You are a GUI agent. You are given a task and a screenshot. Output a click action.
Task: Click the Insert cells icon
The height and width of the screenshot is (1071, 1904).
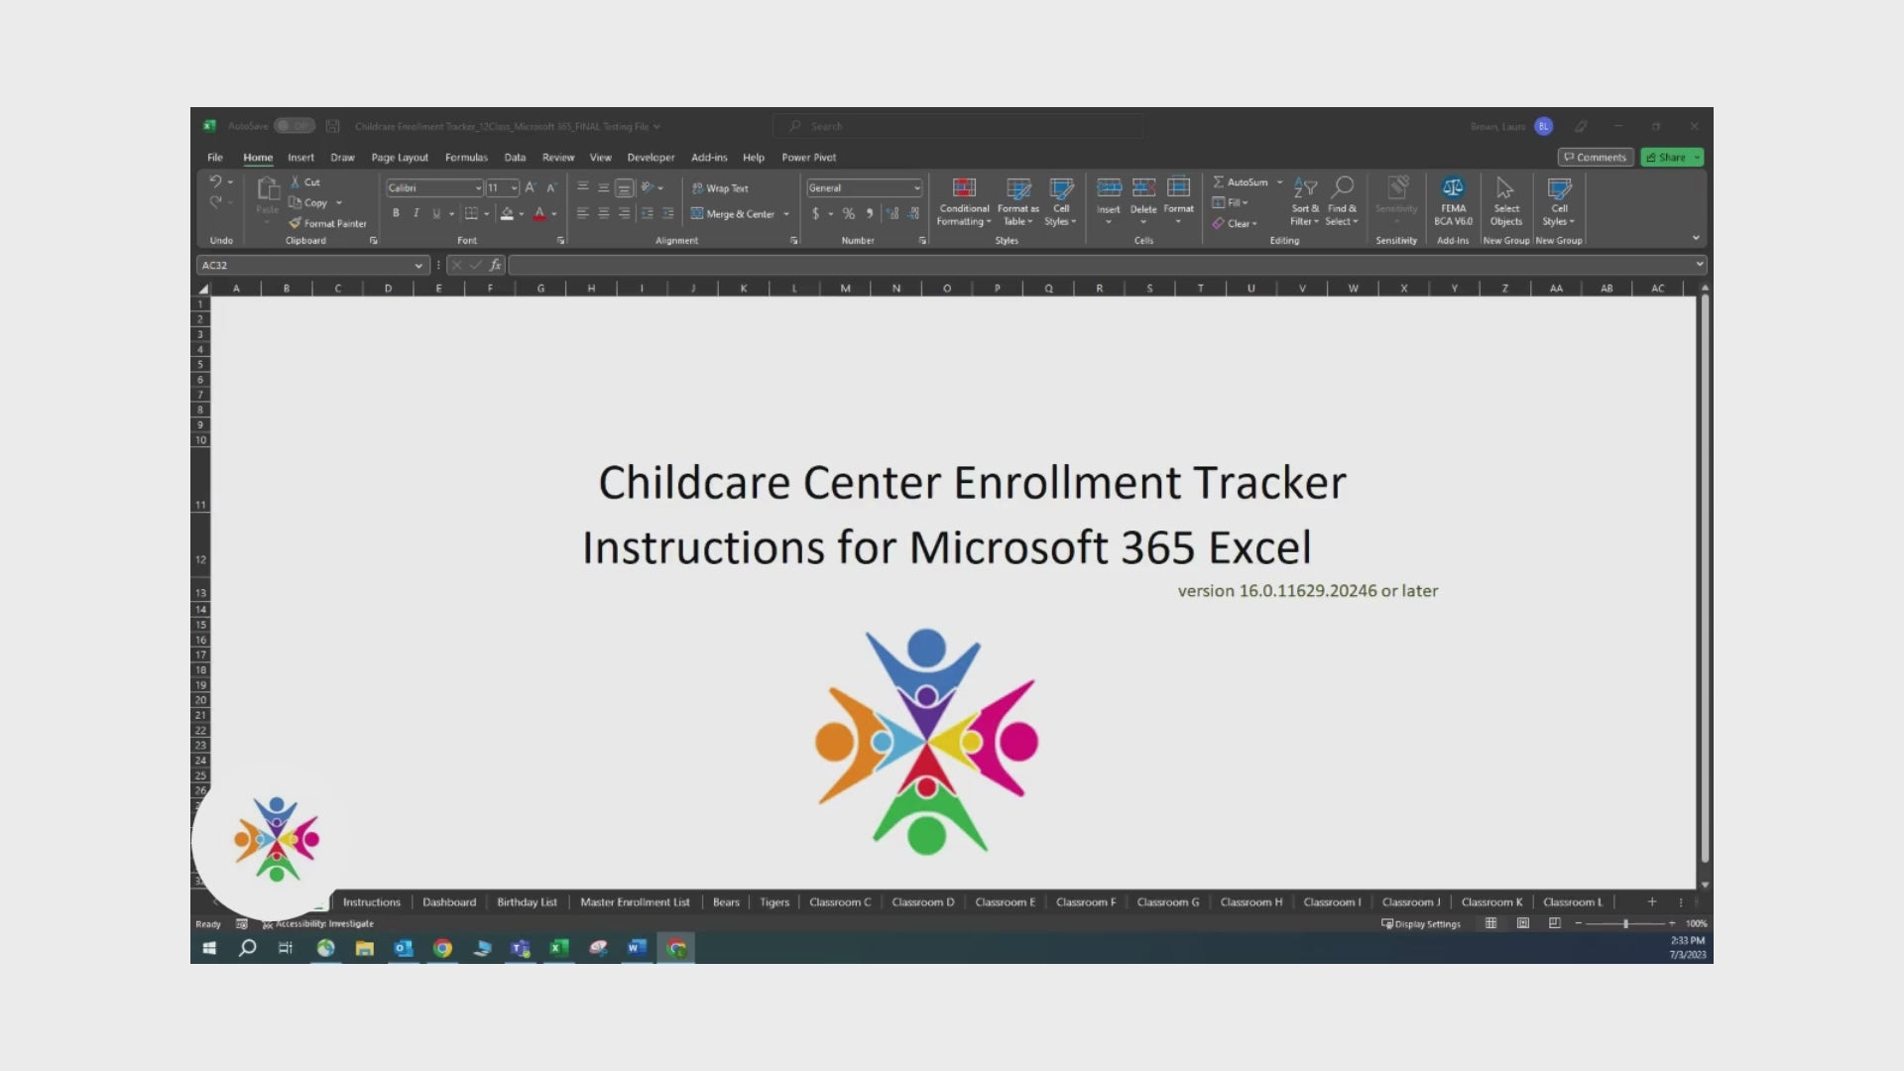click(1109, 187)
